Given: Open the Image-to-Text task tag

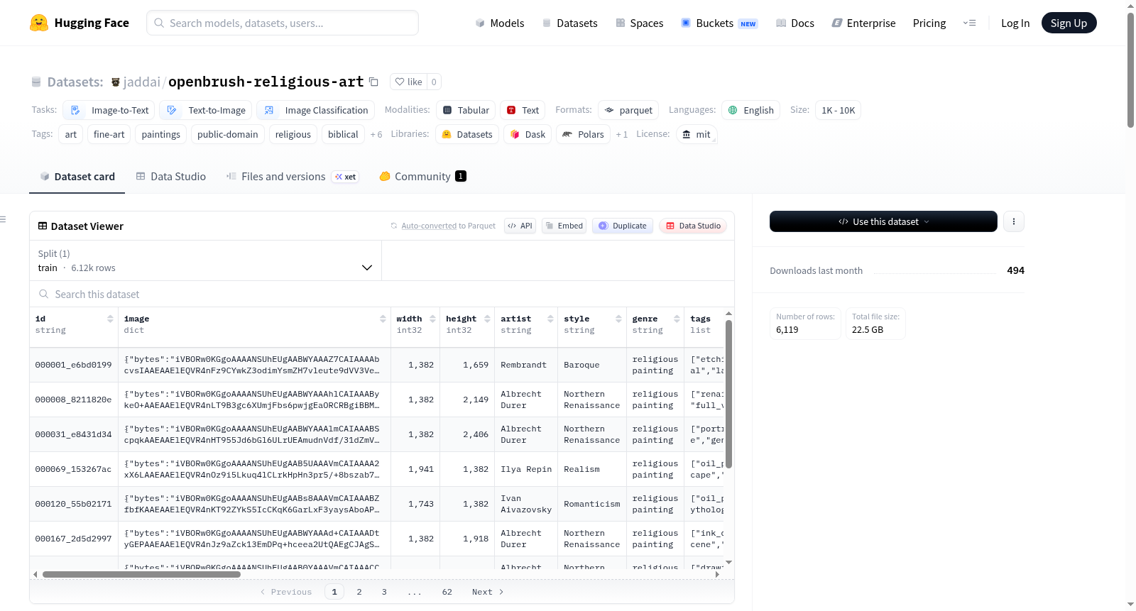Looking at the screenshot, I should 109,110.
